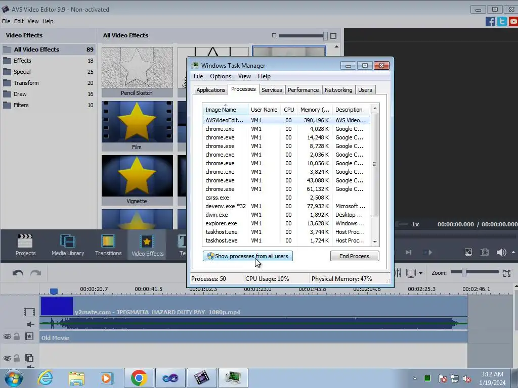Click the volume speaker icon in preview
This screenshot has height=388, width=518.
coord(501,253)
